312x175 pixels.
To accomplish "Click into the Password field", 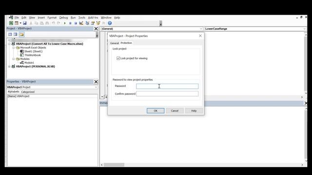I will point(167,86).
